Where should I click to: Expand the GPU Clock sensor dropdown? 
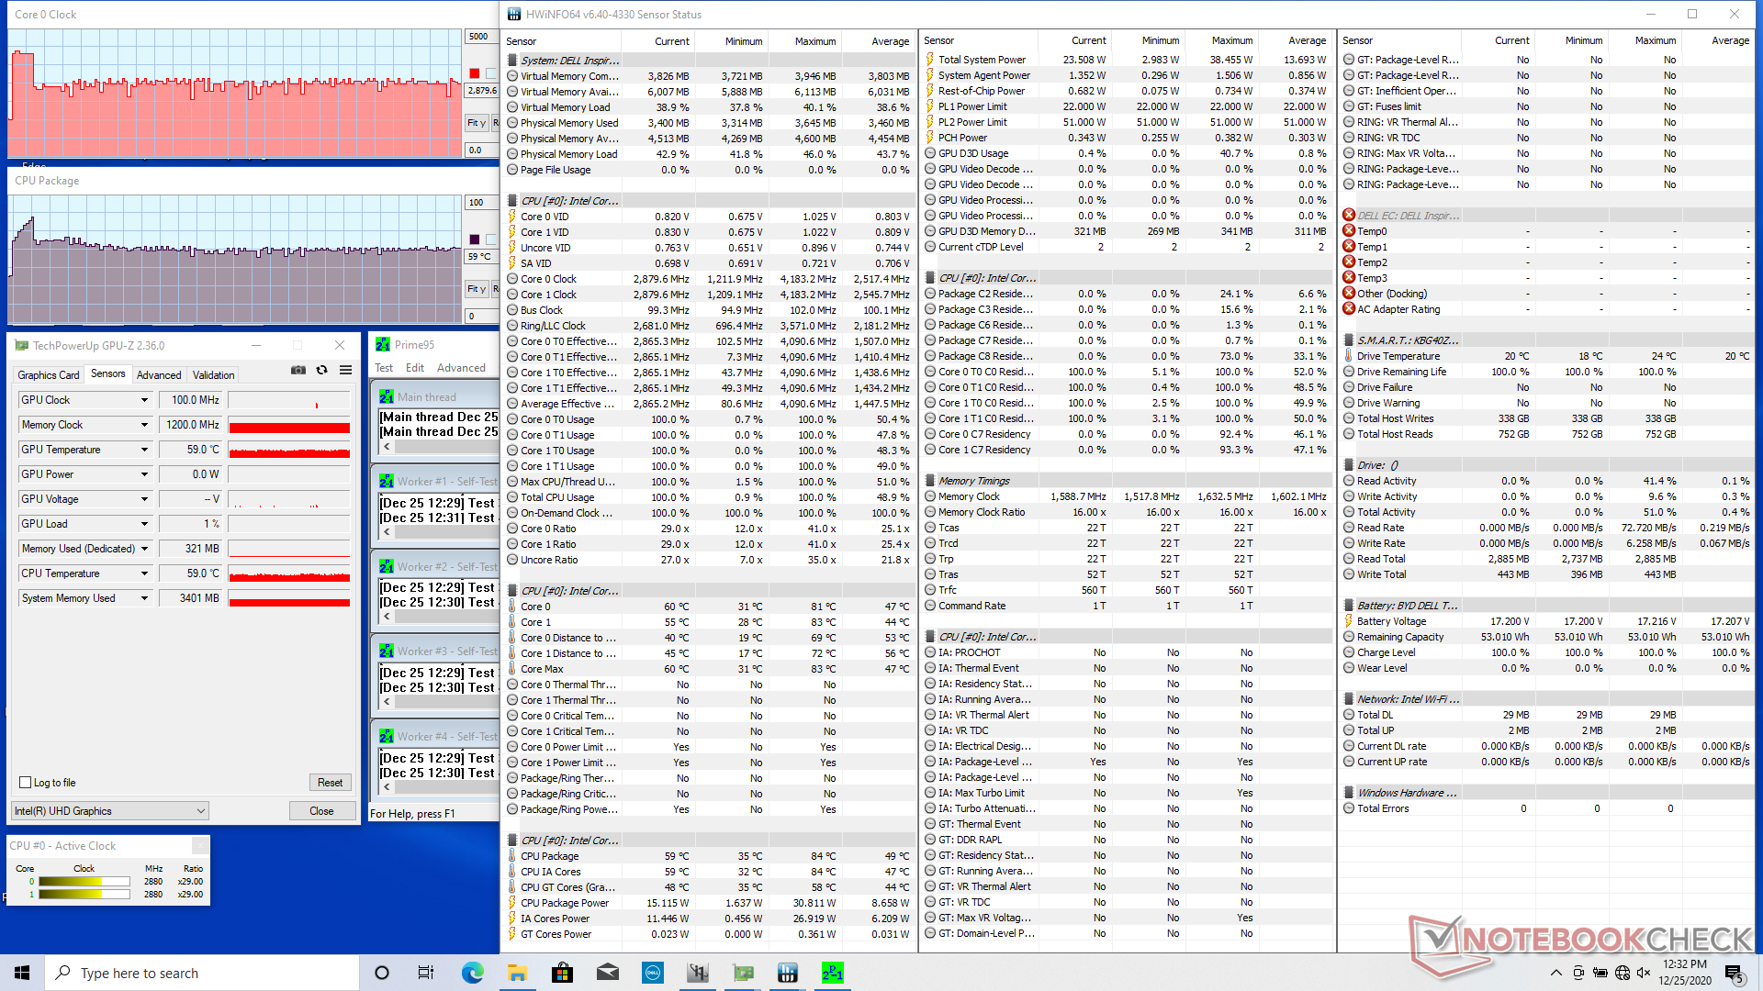pyautogui.click(x=144, y=400)
